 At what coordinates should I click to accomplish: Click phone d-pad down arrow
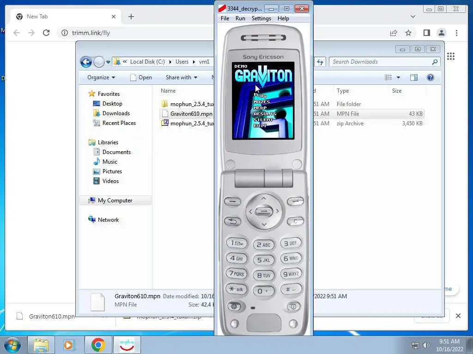pyautogui.click(x=264, y=224)
